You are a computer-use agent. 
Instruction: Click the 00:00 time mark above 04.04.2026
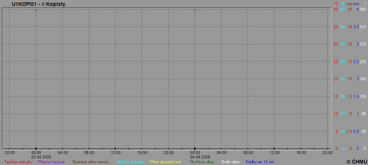[195, 153]
